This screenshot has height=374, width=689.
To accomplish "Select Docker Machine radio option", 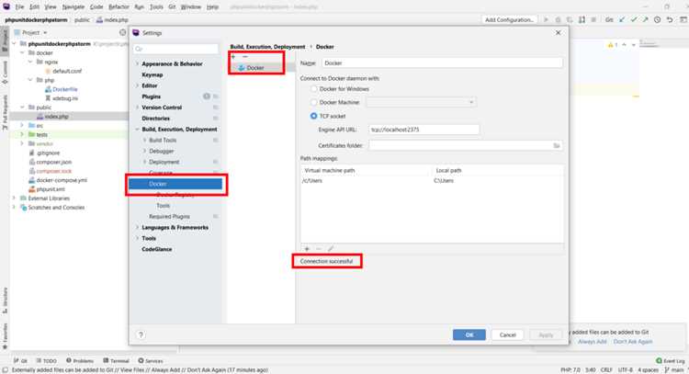I will point(314,102).
